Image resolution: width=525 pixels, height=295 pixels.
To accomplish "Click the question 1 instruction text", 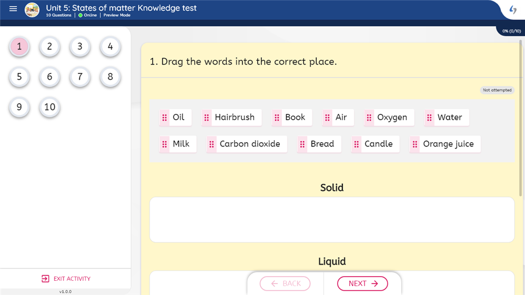I will pyautogui.click(x=243, y=61).
